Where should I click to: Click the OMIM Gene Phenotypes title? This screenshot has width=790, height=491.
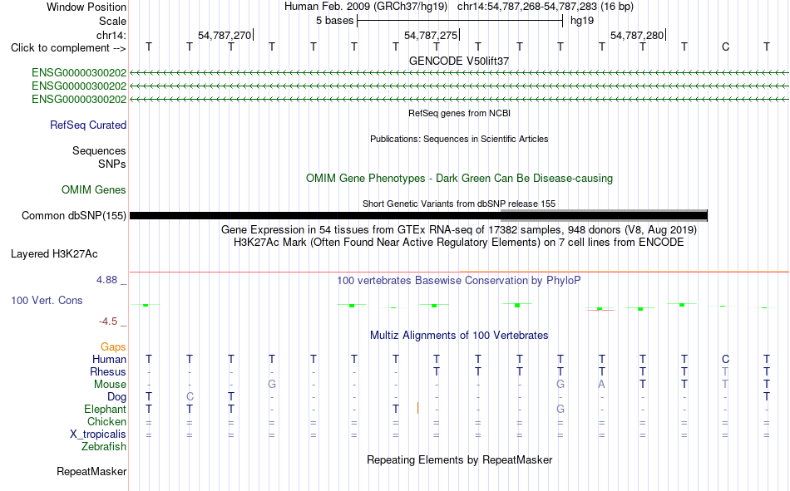pos(460,179)
